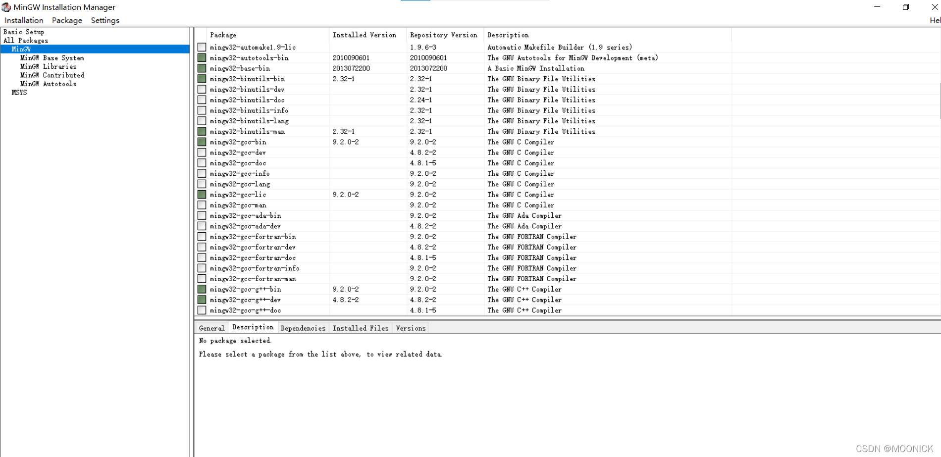The image size is (941, 457).
Task: Open the Installation menu
Action: point(24,20)
